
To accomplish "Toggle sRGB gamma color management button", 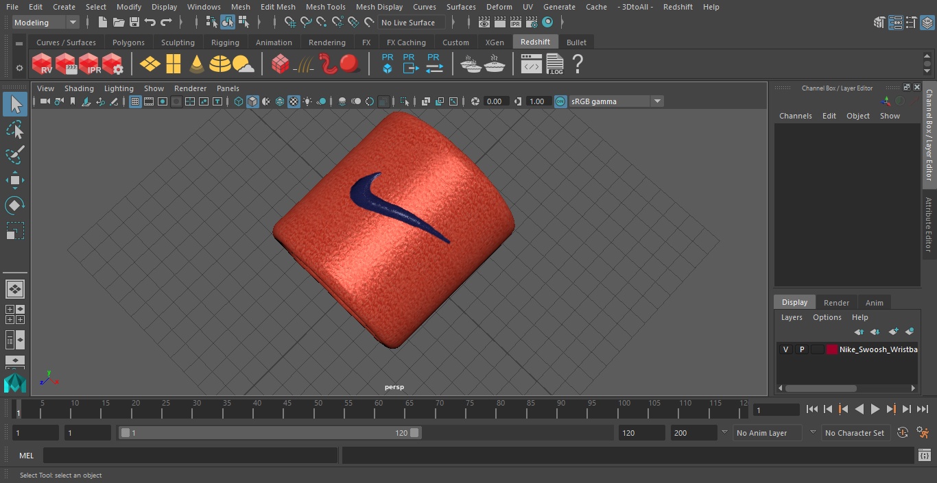I will tap(560, 101).
